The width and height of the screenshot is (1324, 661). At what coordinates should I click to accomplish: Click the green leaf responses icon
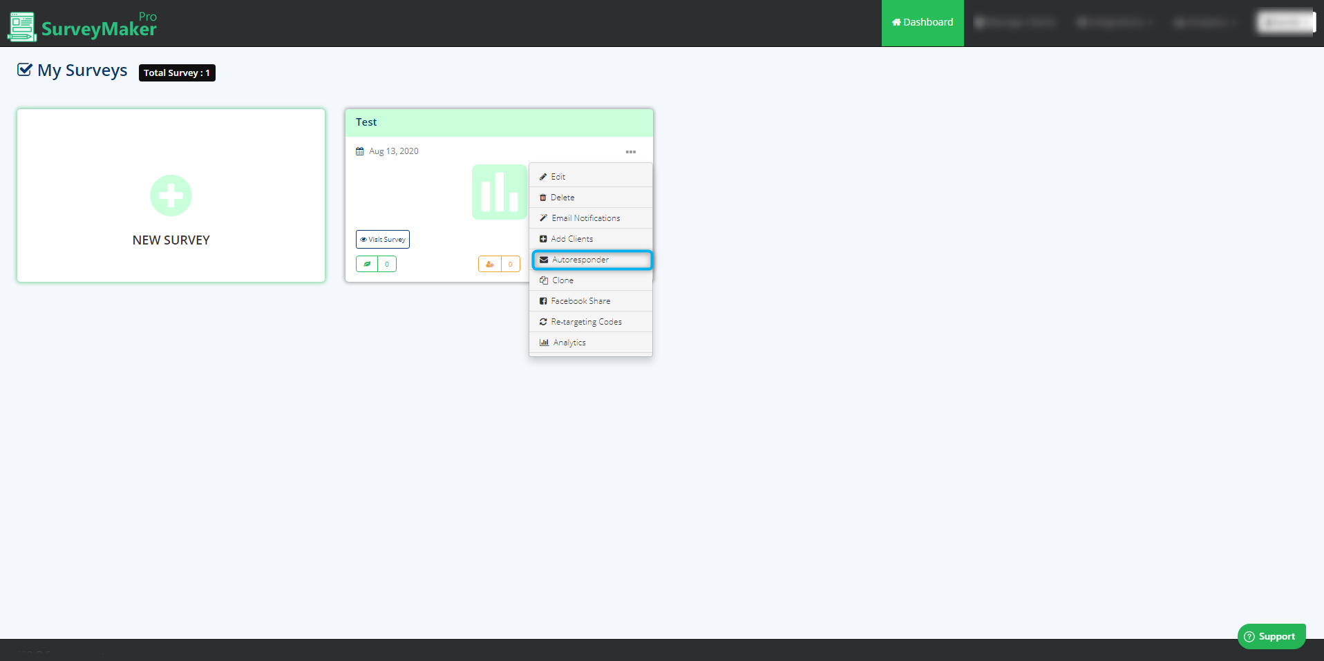tap(368, 264)
